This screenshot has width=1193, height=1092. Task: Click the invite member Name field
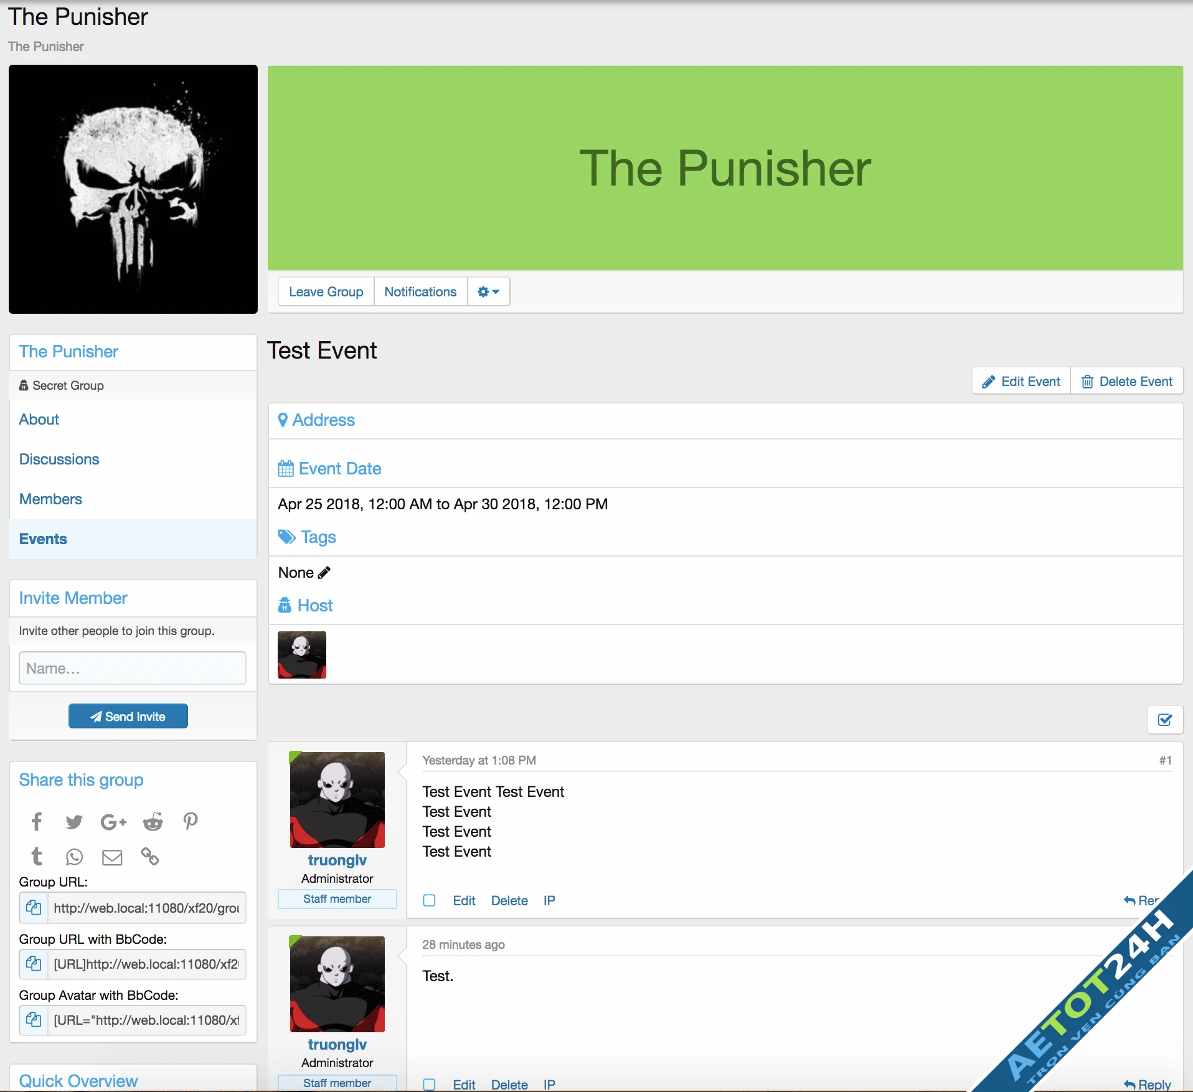click(x=132, y=668)
